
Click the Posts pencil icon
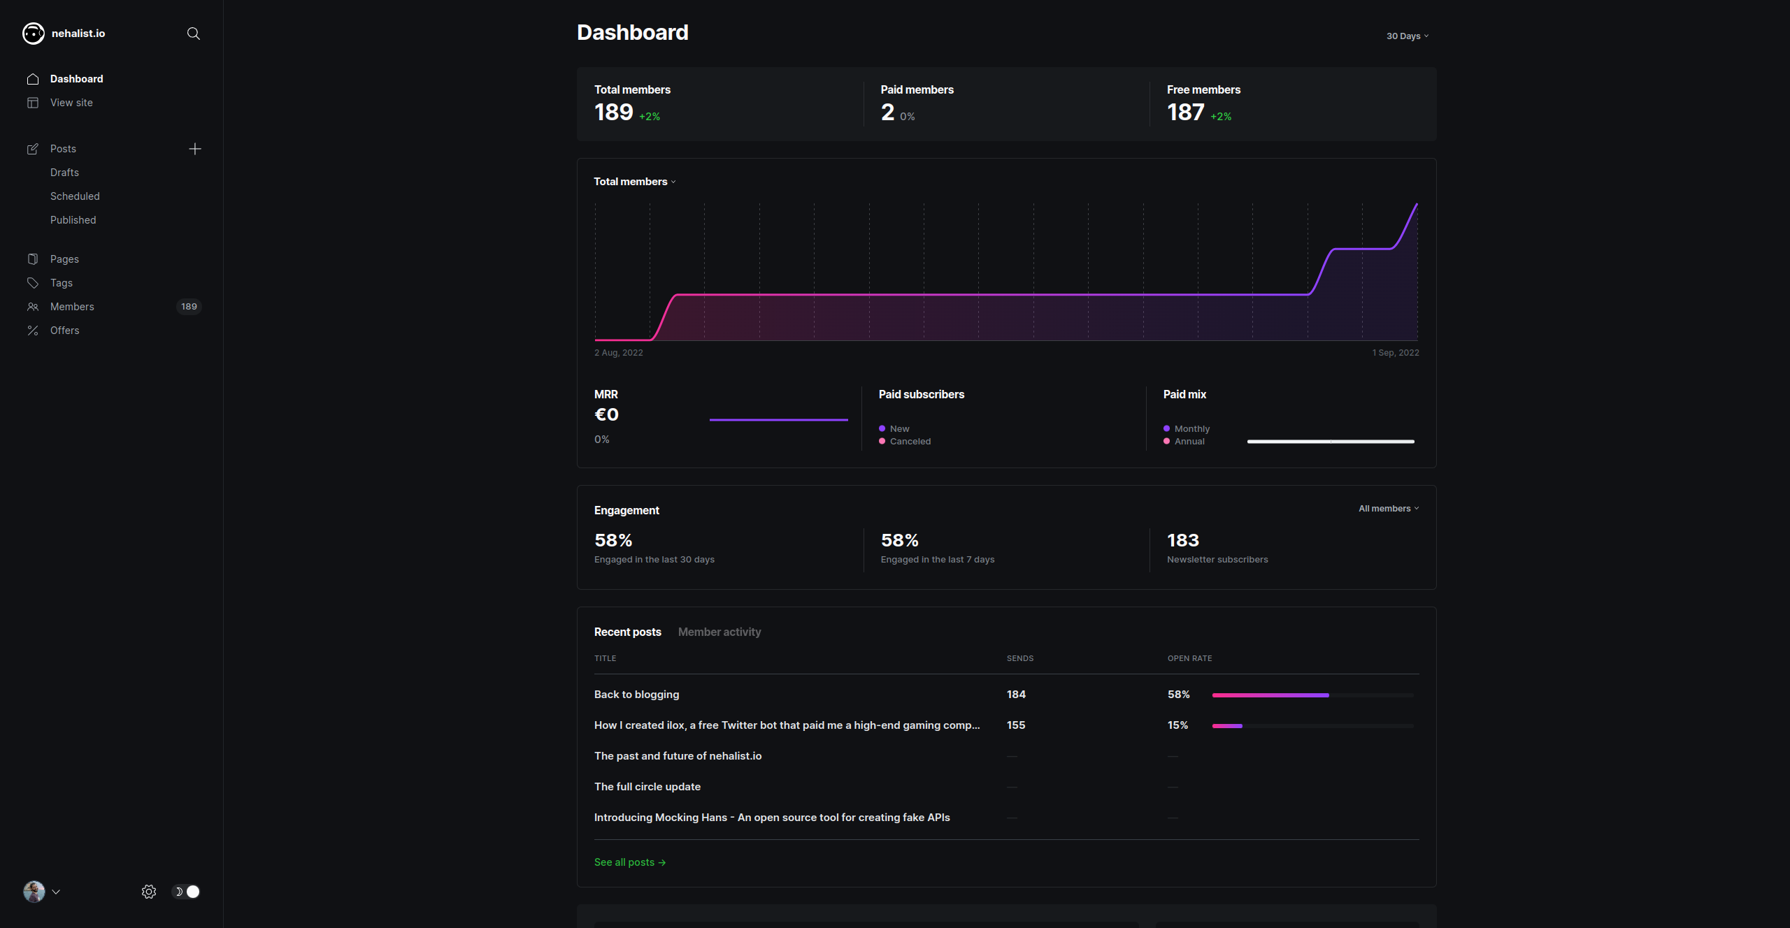(x=33, y=149)
